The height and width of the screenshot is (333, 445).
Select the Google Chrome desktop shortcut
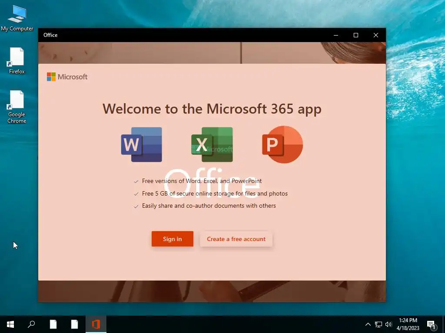[17, 107]
